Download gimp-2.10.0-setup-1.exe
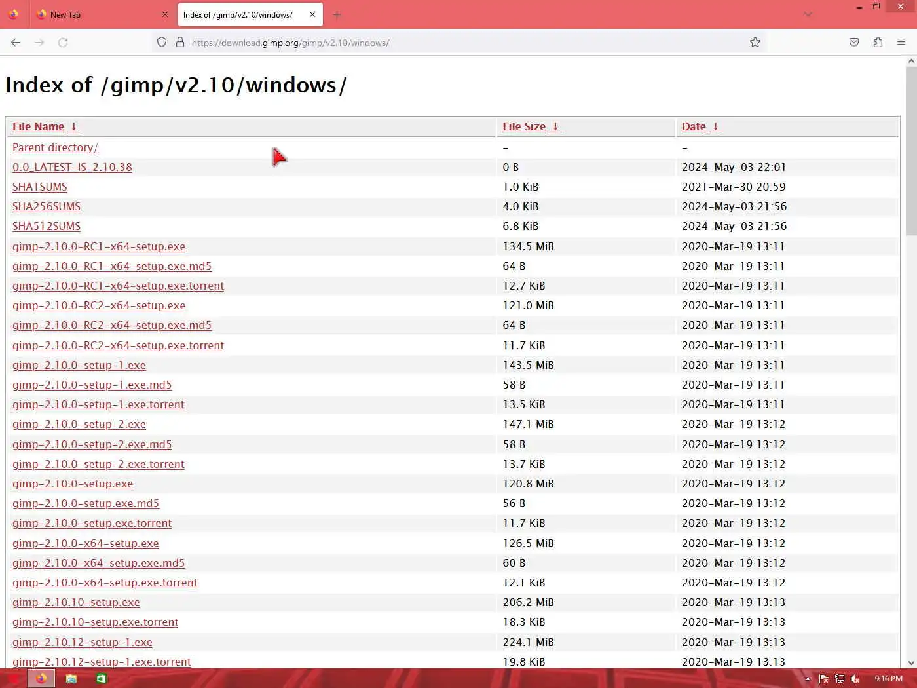Viewport: 917px width, 688px height. pyautogui.click(x=79, y=365)
